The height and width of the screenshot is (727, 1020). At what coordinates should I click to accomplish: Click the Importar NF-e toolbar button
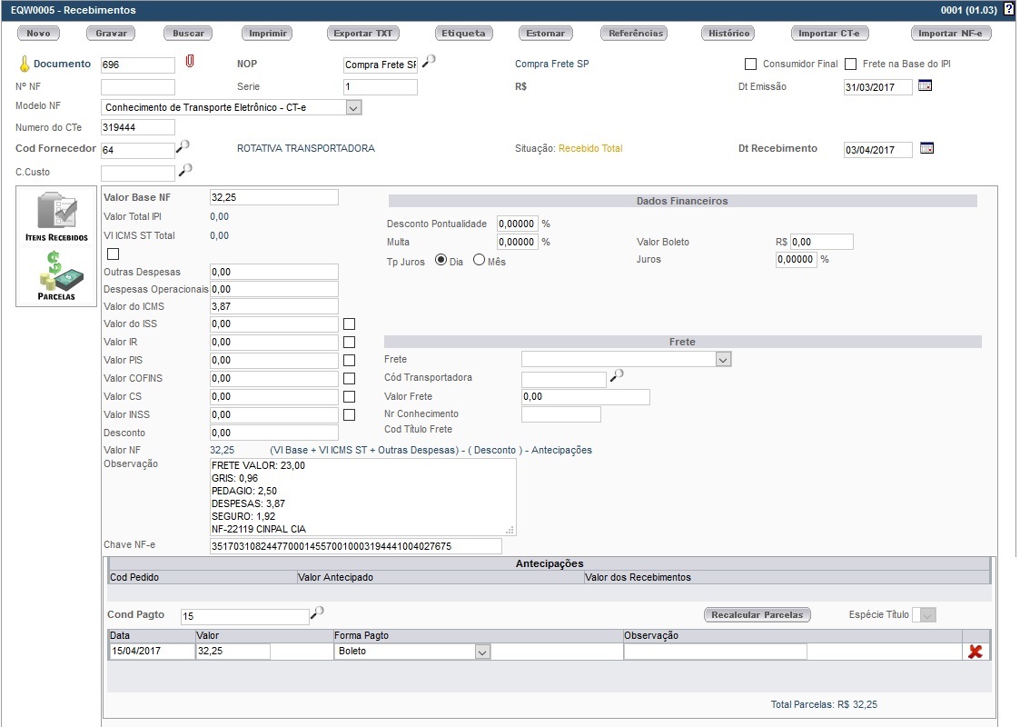coord(950,34)
